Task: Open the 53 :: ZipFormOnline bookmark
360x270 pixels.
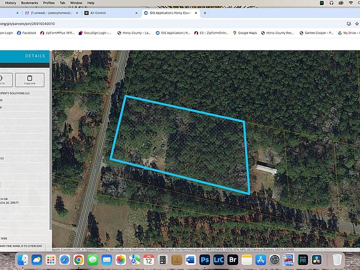Action: [211, 33]
